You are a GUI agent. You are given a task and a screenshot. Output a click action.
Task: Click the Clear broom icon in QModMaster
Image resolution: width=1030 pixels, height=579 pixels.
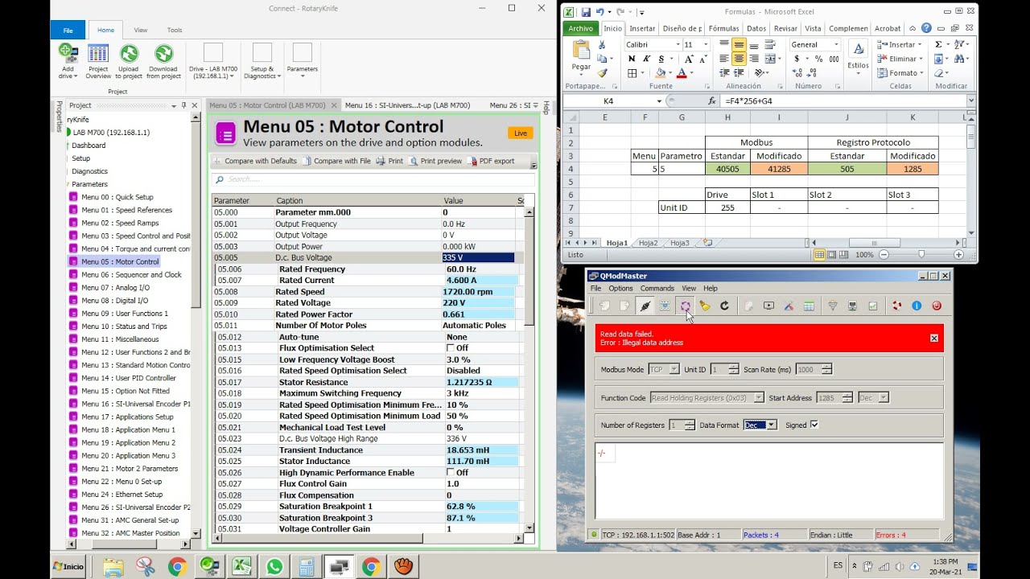tap(705, 306)
